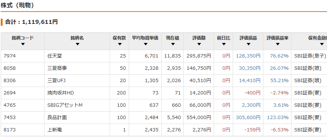The image size is (327, 137).
Task: Sort by 前日比 arrow icon
Action: [224, 44]
